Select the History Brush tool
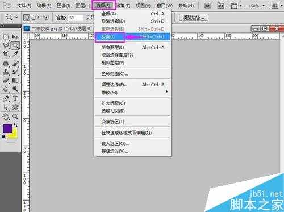The height and width of the screenshot is (212, 284). [x=15, y=72]
